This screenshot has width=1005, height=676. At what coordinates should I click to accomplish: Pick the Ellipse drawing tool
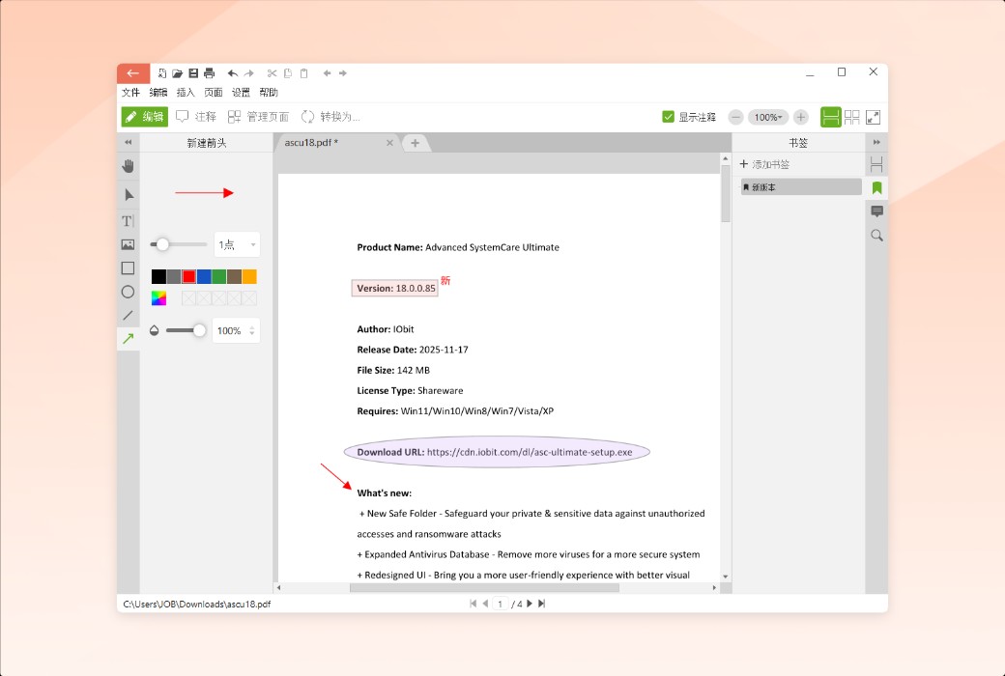128,291
